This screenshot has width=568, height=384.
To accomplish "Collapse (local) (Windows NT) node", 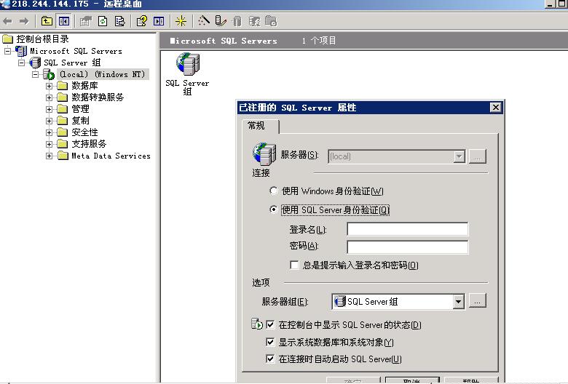I will pos(36,75).
